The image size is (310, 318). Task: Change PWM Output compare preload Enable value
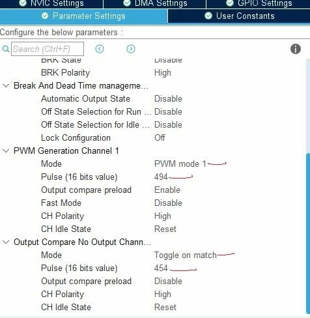[167, 190]
